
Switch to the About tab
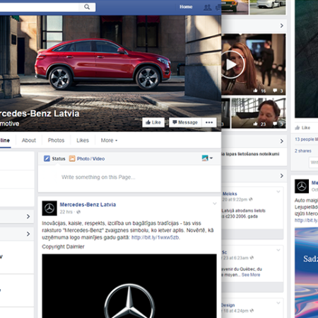29,141
